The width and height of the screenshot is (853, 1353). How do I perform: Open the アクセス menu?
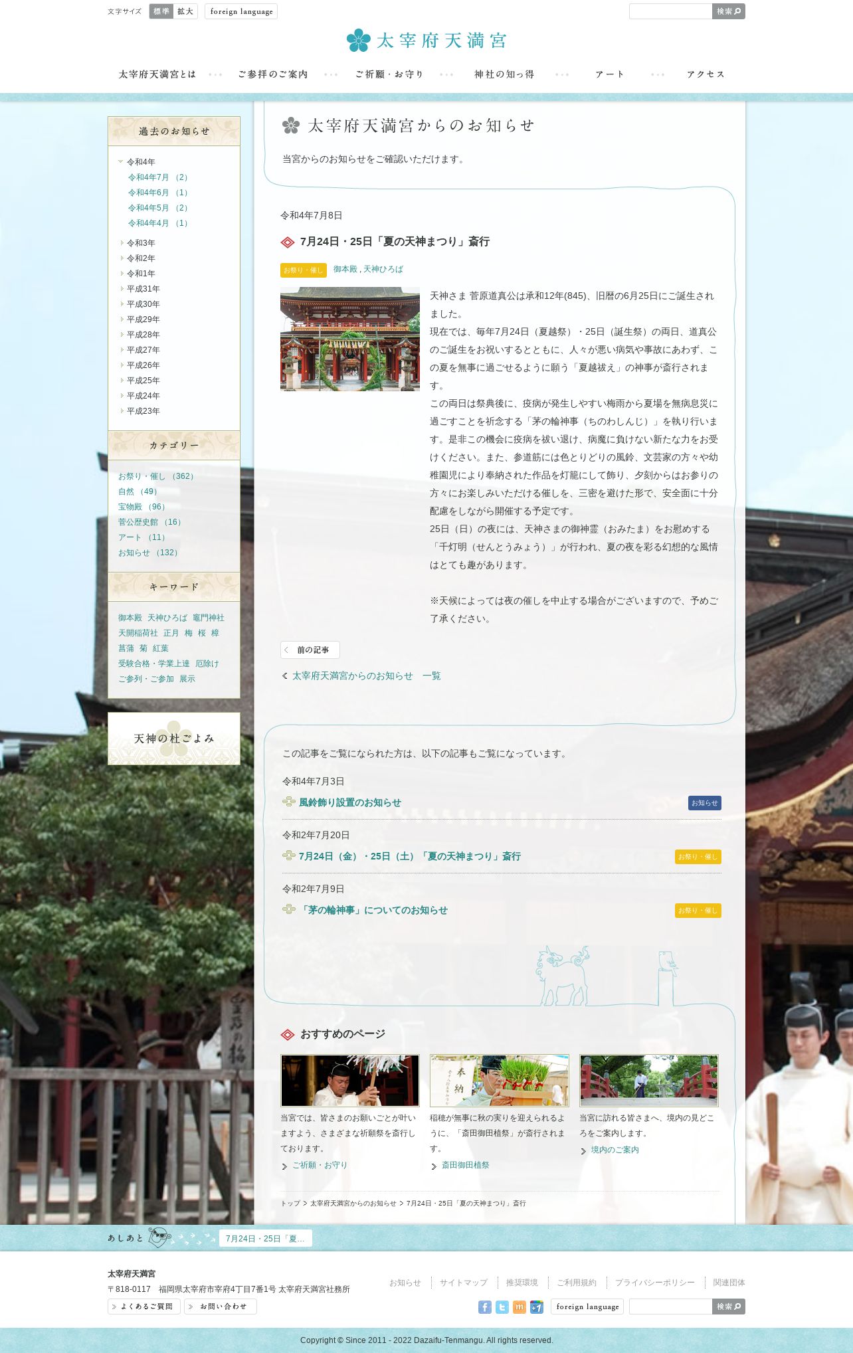706,74
